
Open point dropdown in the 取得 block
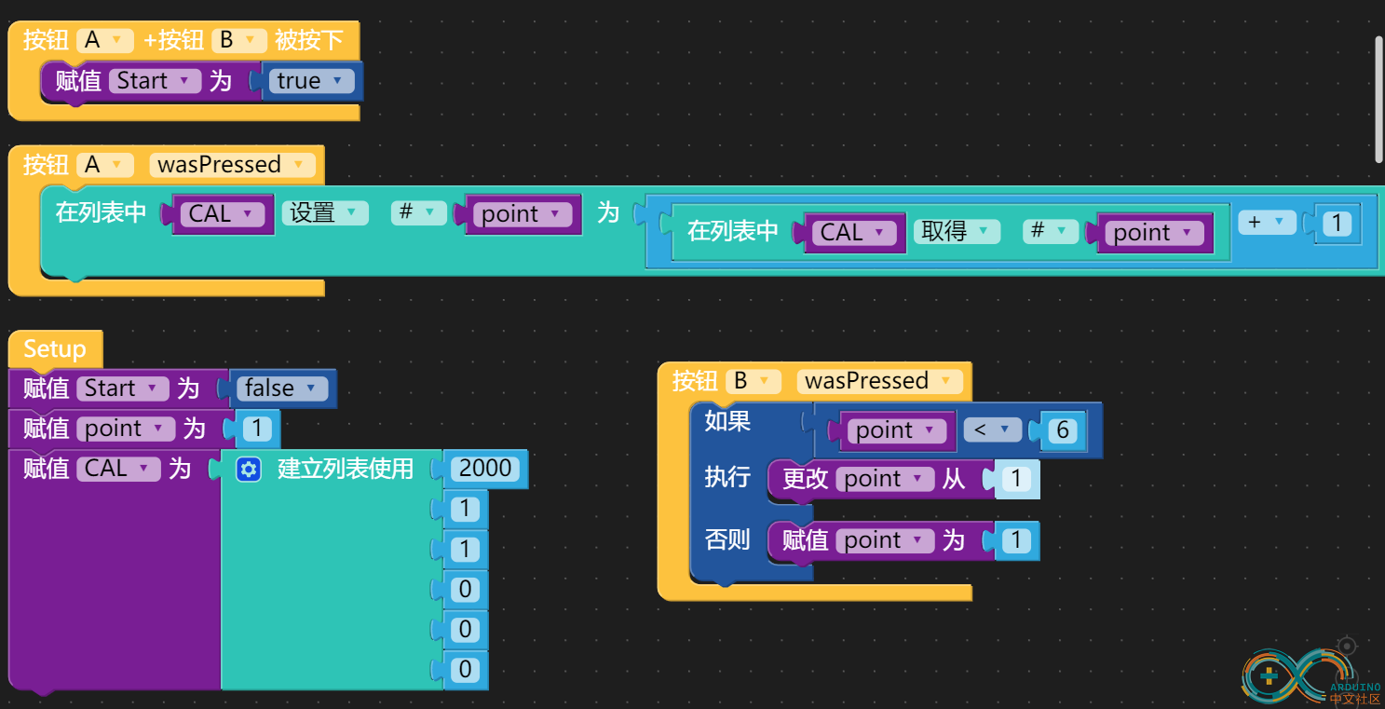pos(1154,232)
